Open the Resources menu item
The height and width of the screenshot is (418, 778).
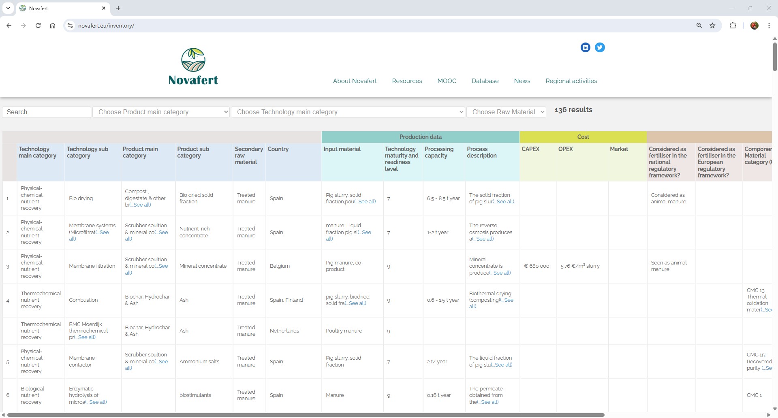(x=407, y=81)
